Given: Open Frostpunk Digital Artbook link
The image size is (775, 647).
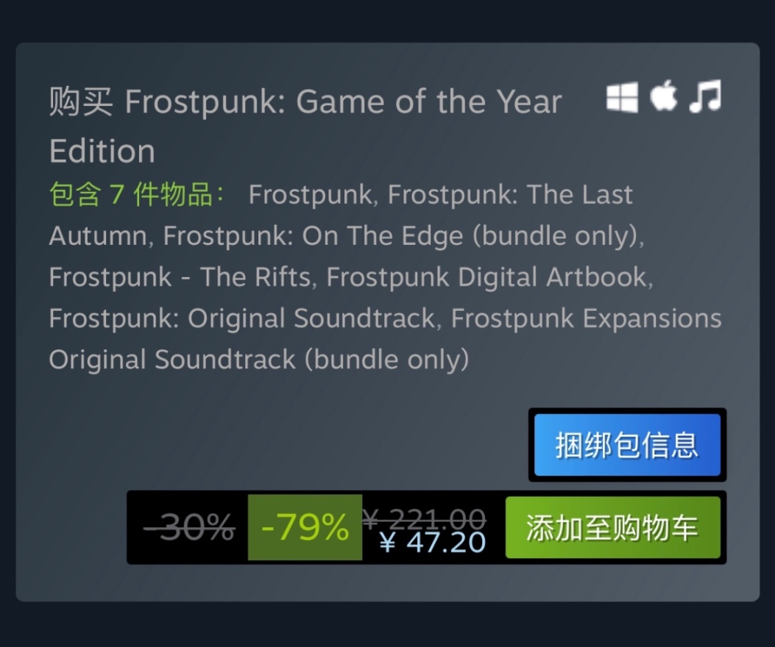Looking at the screenshot, I should (488, 277).
